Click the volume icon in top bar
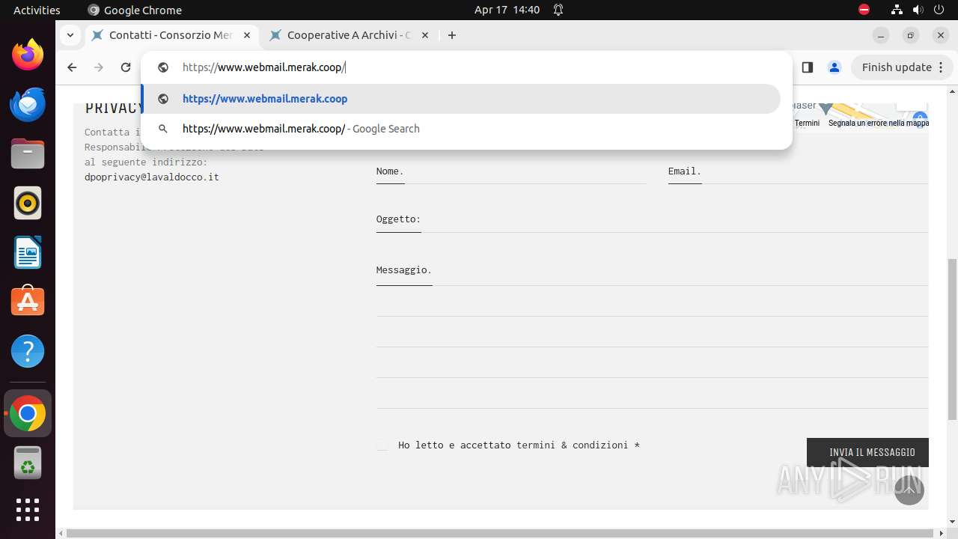The height and width of the screenshot is (539, 958). (918, 10)
